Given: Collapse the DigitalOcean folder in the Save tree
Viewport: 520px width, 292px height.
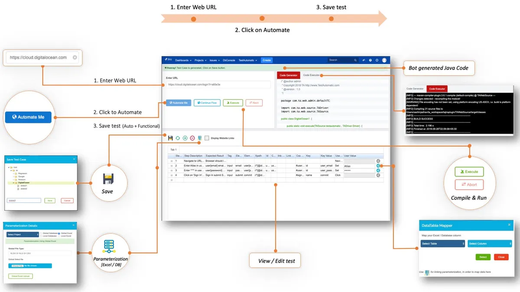Looking at the screenshot, I should [13, 183].
